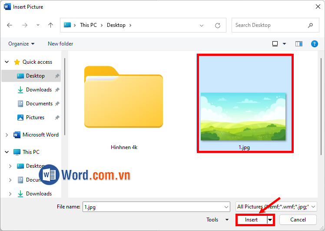Open more view options dropdown arrow
The width and height of the screenshot is (325, 231).
[x=284, y=44]
